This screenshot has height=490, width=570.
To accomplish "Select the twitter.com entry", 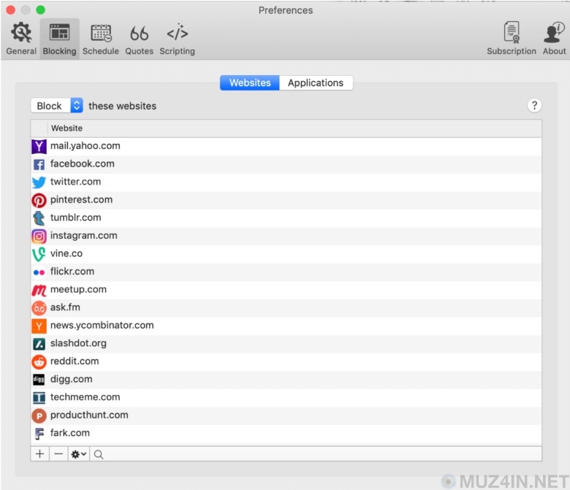I will point(286,182).
